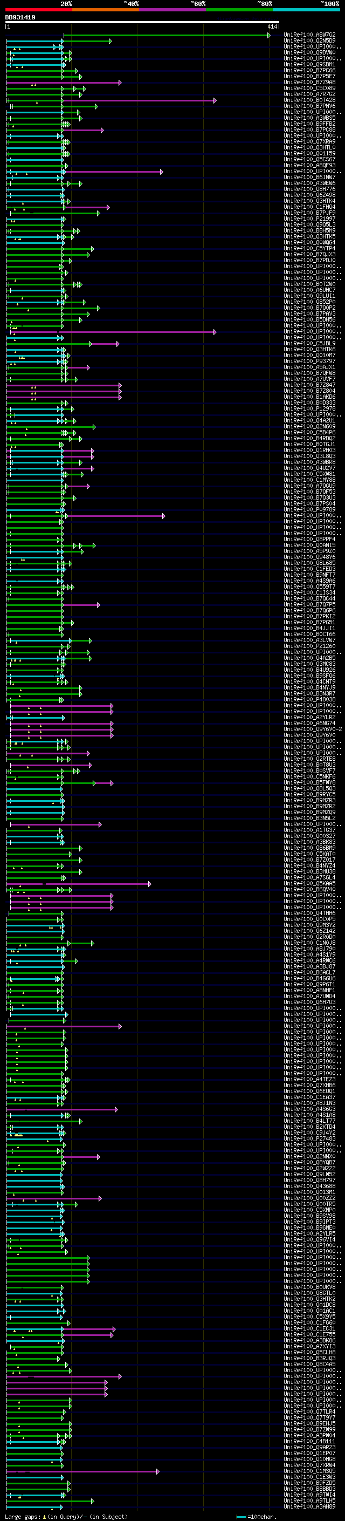Screen dimensions: 345x1521
Task: Select hit label UniRef100_Q9SBM1
Action: (x=309, y=64)
